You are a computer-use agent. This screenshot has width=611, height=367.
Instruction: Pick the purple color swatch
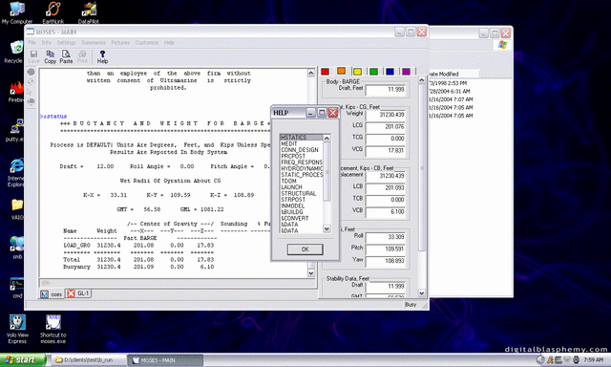[406, 72]
